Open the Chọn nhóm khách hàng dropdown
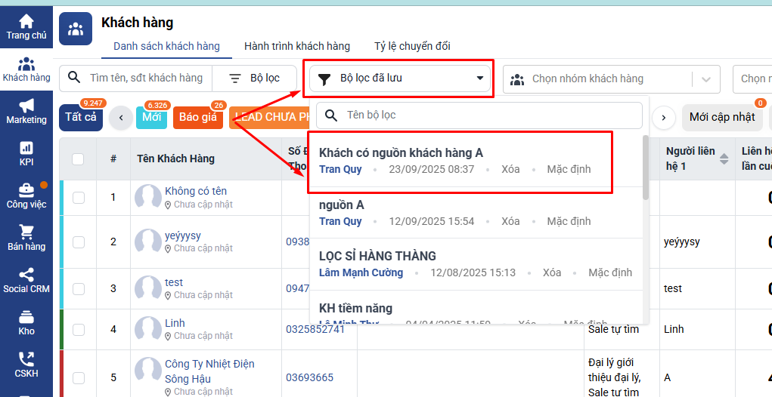This screenshot has height=397, width=772. pos(610,78)
